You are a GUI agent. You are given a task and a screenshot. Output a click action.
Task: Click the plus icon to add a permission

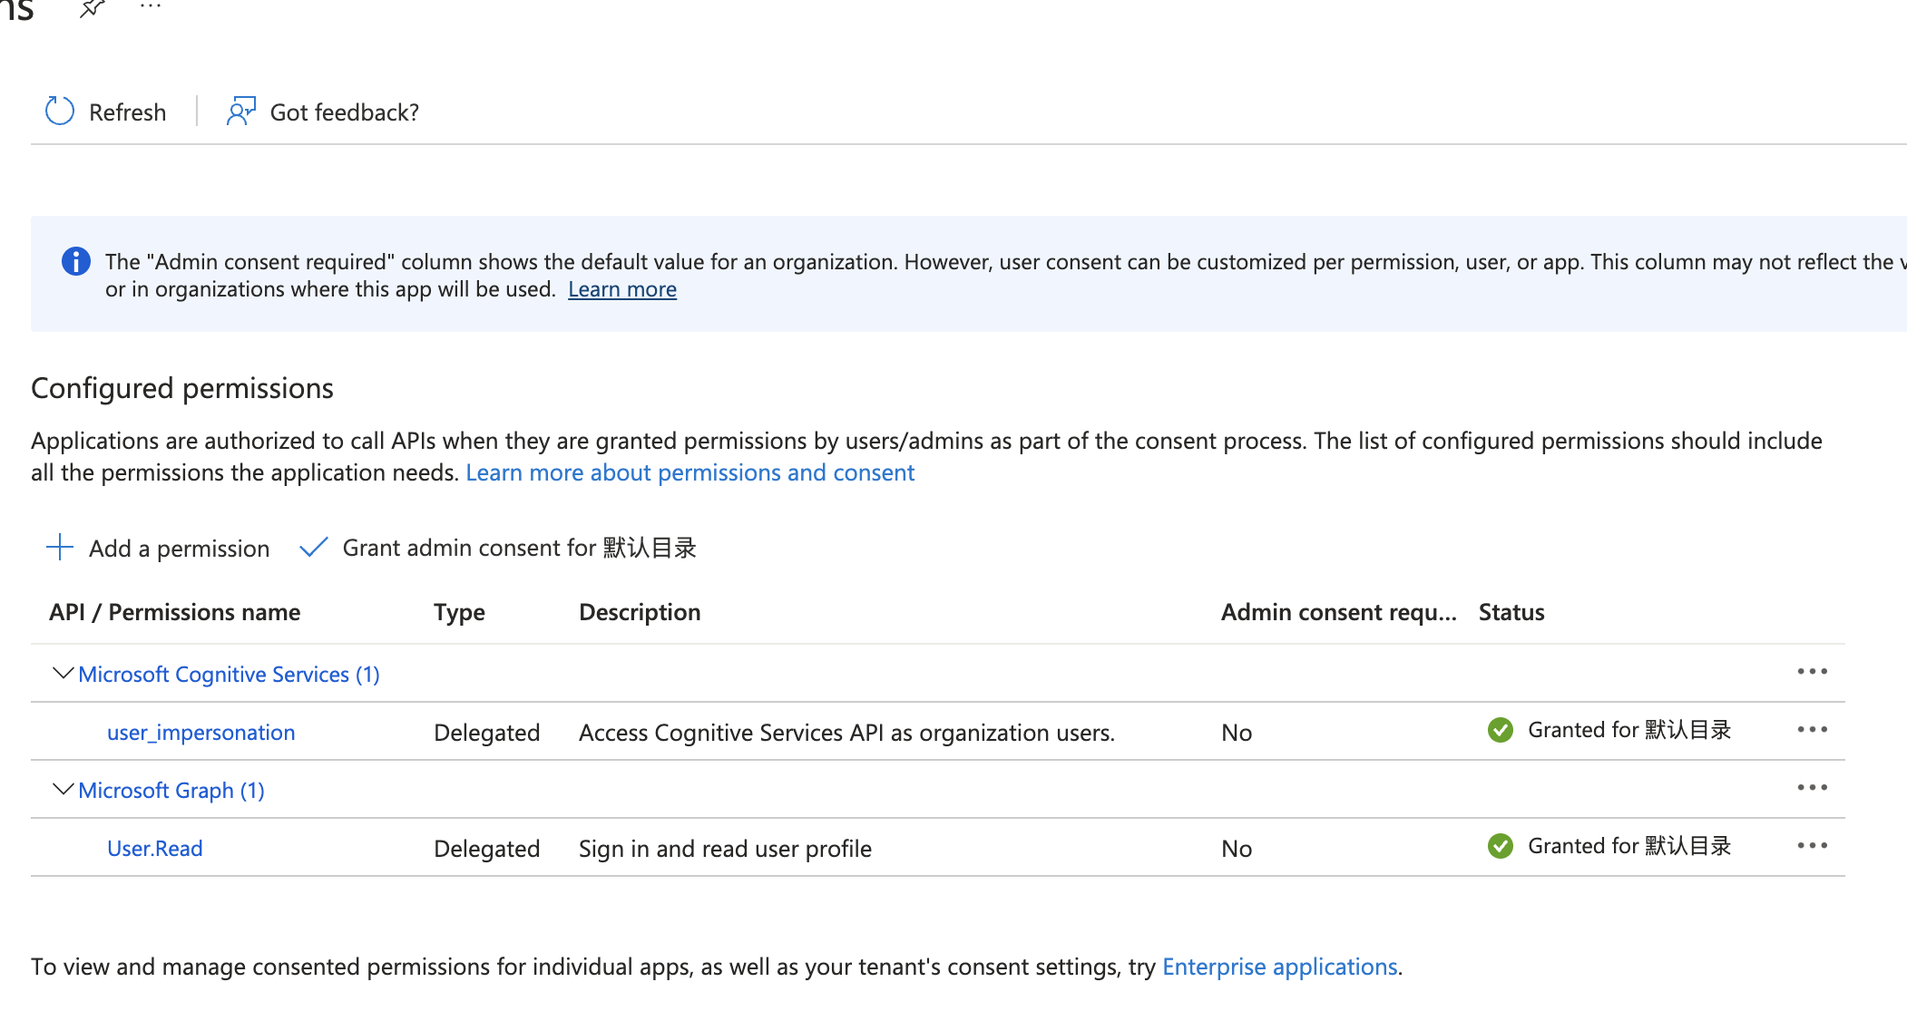pyautogui.click(x=59, y=548)
